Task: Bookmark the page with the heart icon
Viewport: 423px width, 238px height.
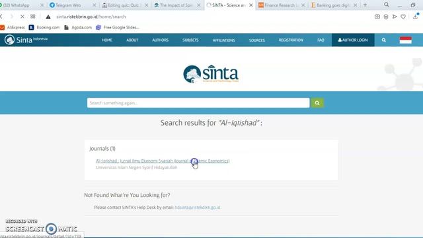Action: [403, 17]
